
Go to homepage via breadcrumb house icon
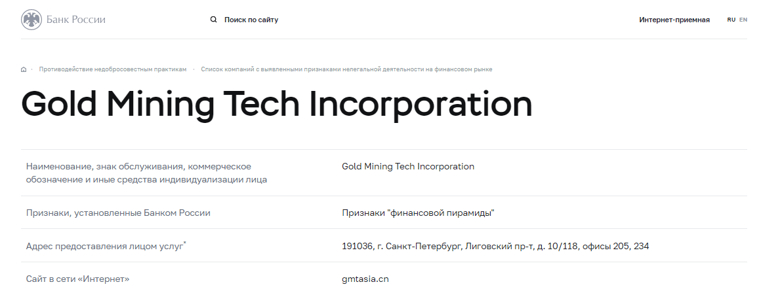pyautogui.click(x=24, y=69)
